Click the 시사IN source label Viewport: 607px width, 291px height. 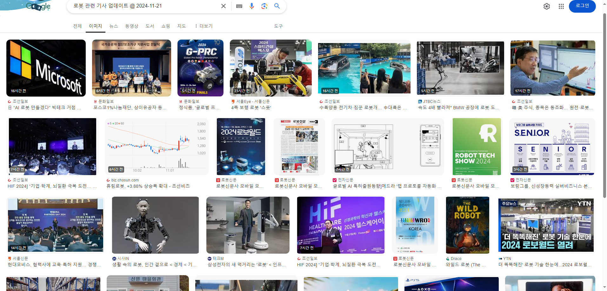point(123,258)
